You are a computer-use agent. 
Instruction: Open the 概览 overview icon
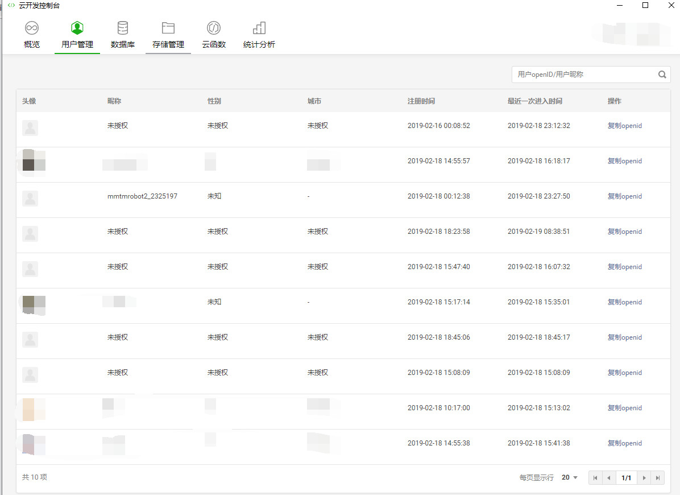(x=32, y=28)
